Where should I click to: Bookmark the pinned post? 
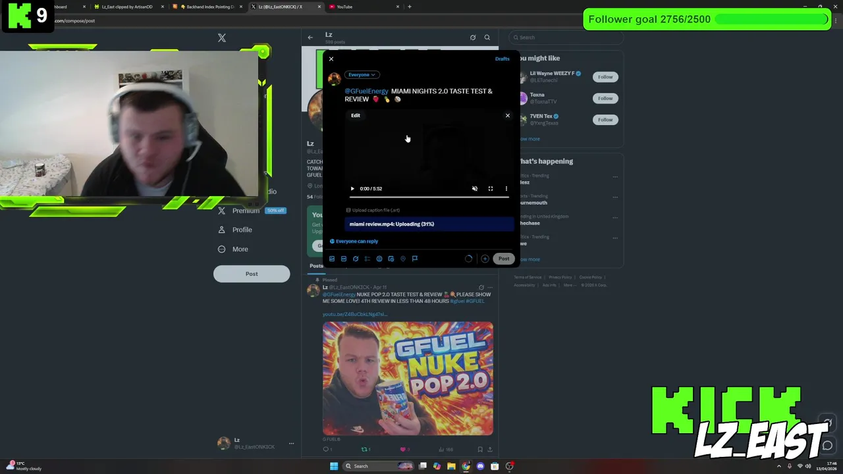click(480, 450)
